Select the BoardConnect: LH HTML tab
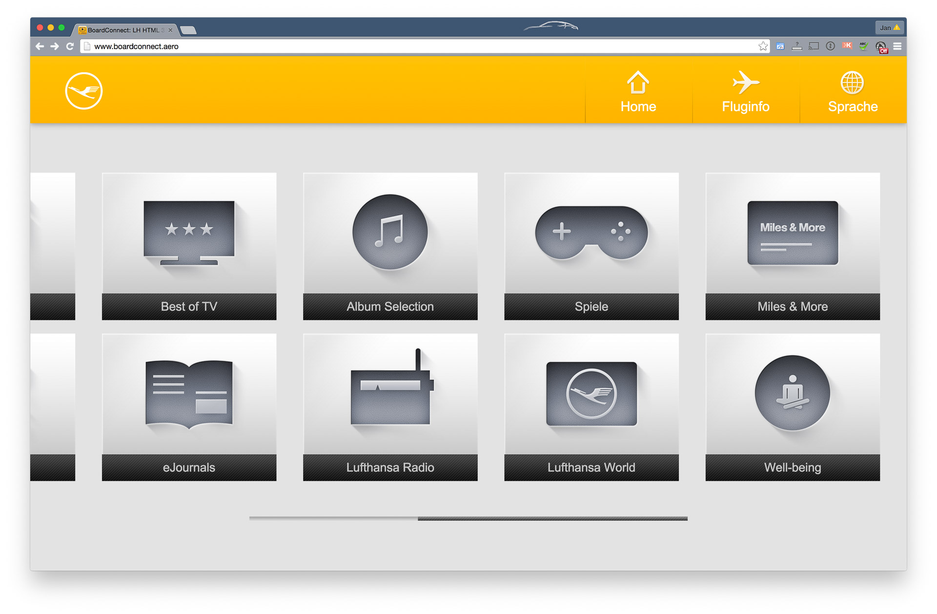937x614 pixels. click(125, 30)
